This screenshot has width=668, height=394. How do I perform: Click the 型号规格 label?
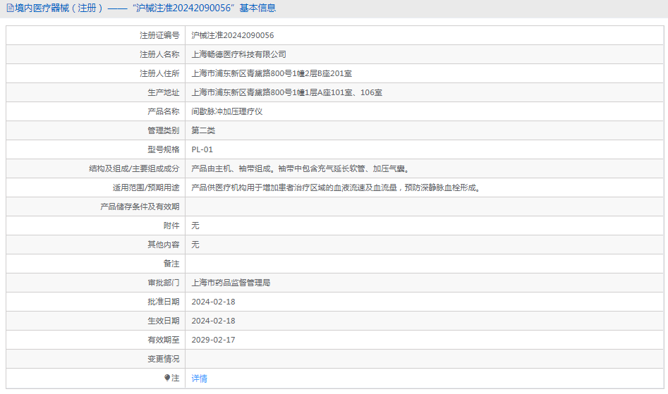click(164, 149)
